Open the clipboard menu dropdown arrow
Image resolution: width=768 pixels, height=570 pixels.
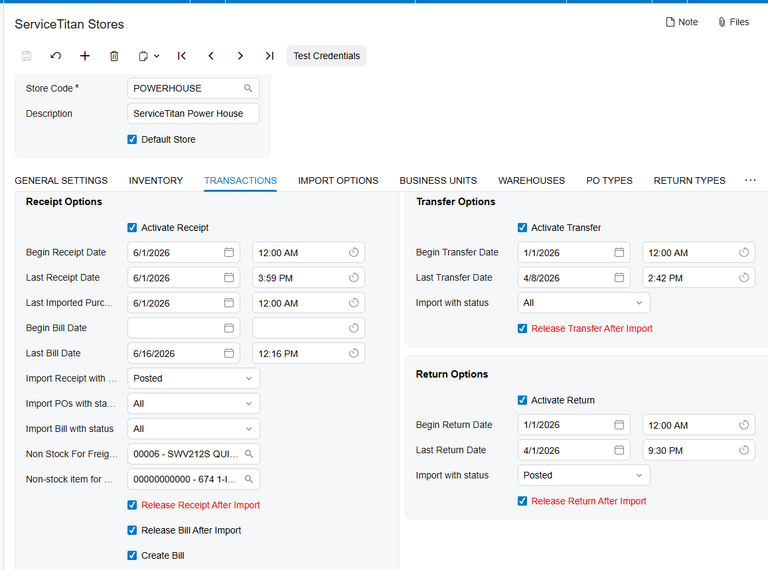(x=157, y=56)
